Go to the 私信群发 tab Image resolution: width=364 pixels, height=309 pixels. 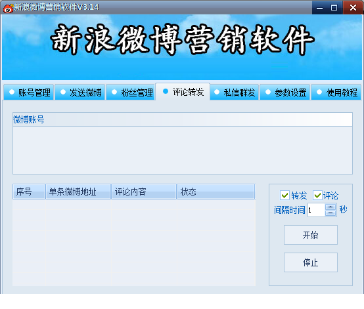pos(235,93)
